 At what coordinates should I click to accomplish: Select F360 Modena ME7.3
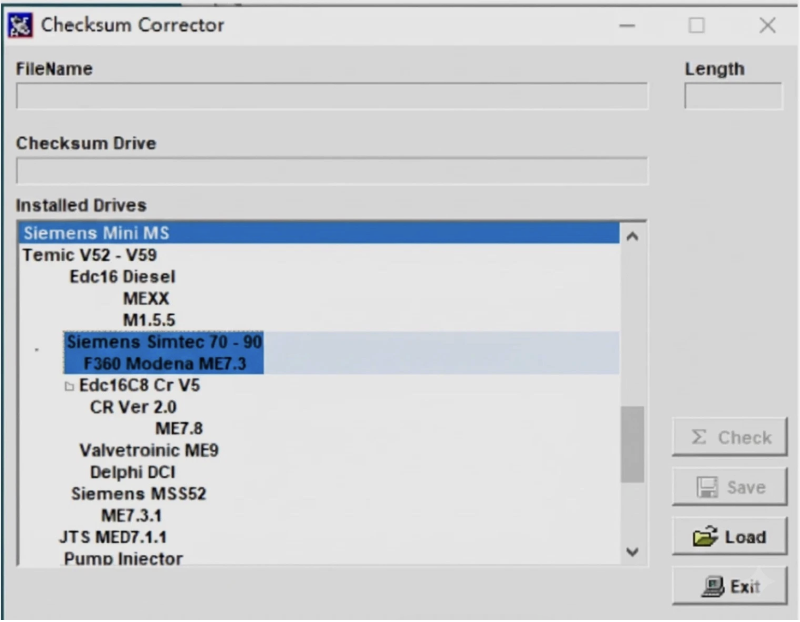(x=166, y=364)
